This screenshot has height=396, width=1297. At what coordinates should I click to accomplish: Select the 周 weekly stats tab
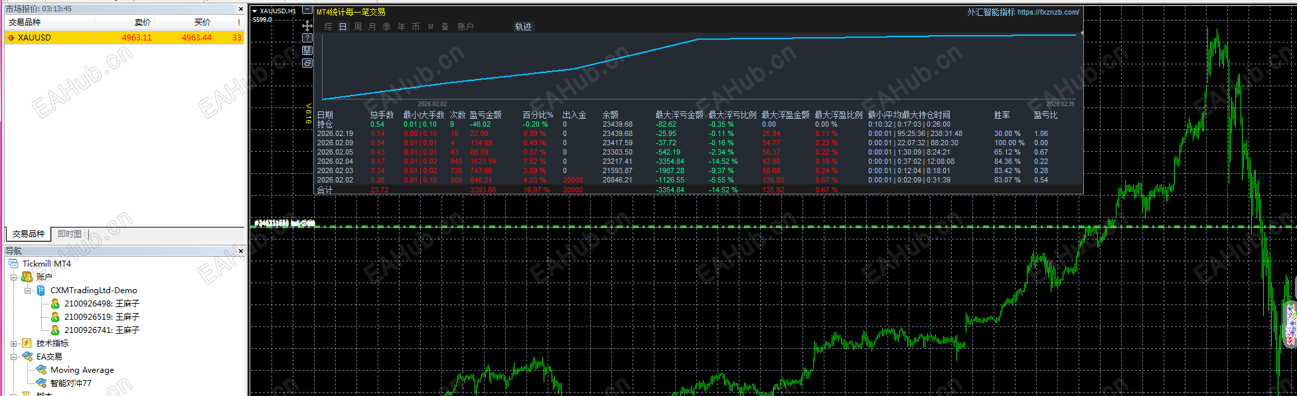(358, 27)
